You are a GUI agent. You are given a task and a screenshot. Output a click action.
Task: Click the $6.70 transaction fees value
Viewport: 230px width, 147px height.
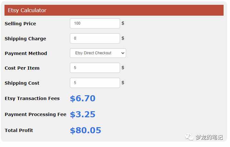(x=82, y=98)
